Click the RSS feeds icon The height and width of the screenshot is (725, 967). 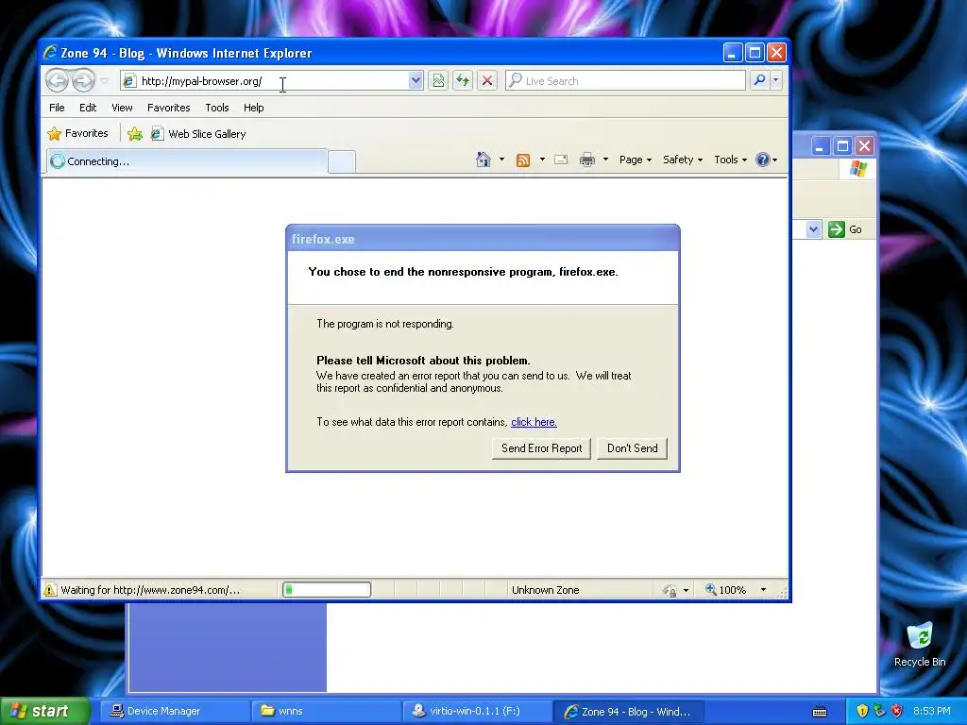tap(523, 160)
